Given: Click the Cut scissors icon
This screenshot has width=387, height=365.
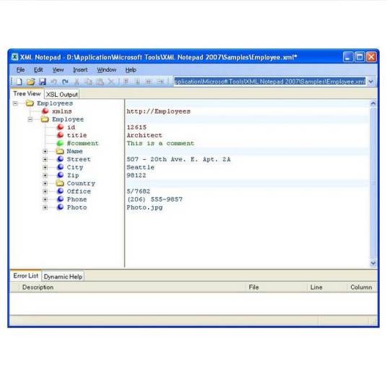Looking at the screenshot, I should (x=77, y=82).
